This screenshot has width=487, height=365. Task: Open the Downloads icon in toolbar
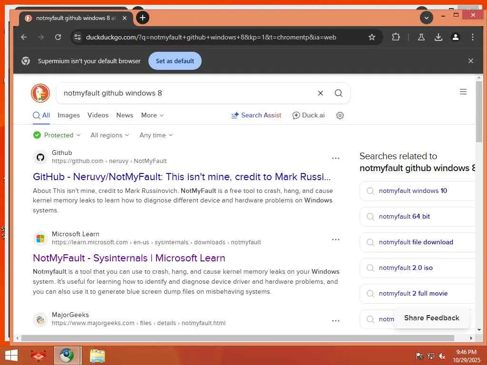[x=438, y=37]
